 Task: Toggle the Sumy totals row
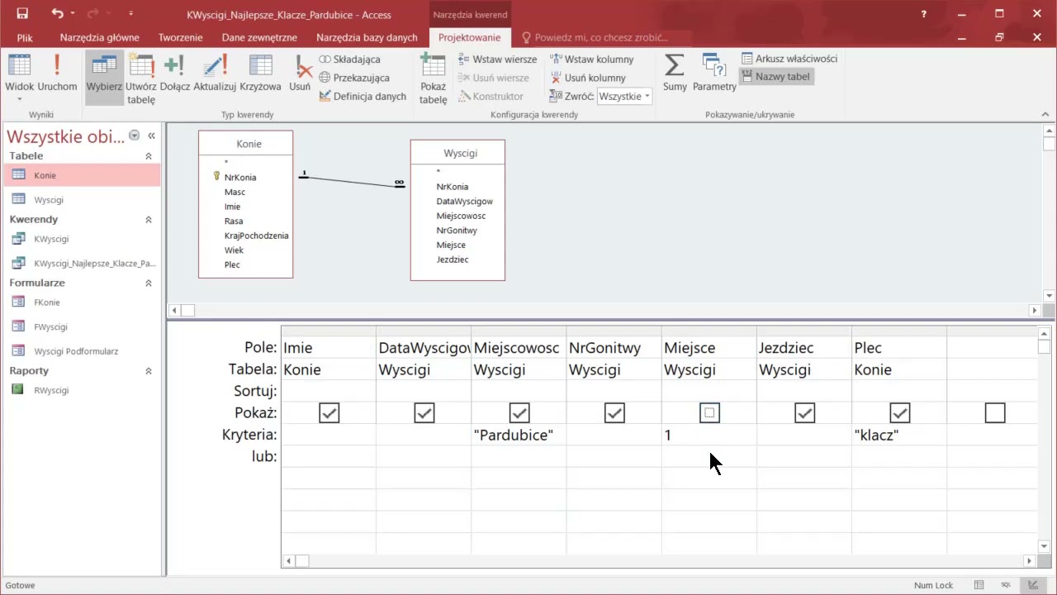(675, 74)
